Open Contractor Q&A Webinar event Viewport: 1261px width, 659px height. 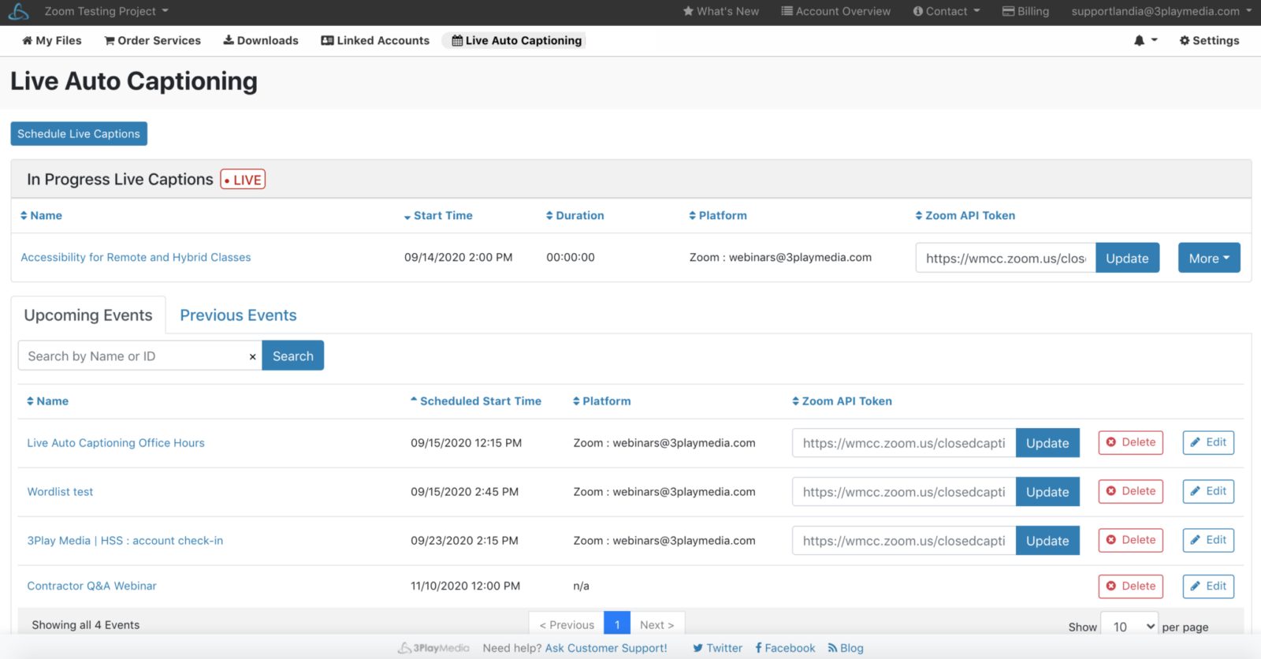click(91, 586)
